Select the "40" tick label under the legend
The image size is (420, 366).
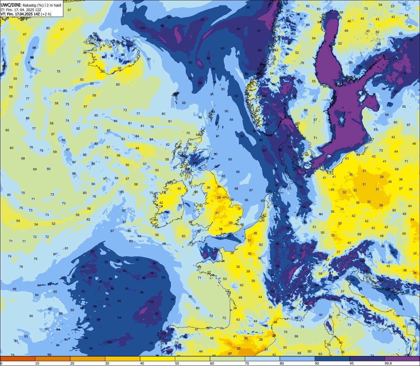(142, 363)
